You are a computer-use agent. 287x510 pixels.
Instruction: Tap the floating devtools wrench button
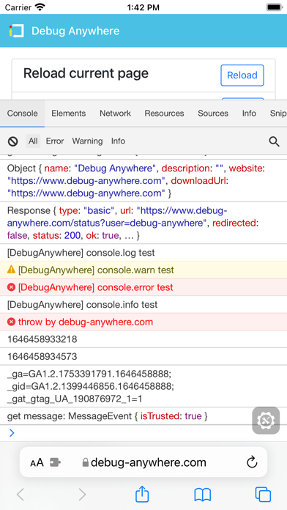[x=266, y=420]
